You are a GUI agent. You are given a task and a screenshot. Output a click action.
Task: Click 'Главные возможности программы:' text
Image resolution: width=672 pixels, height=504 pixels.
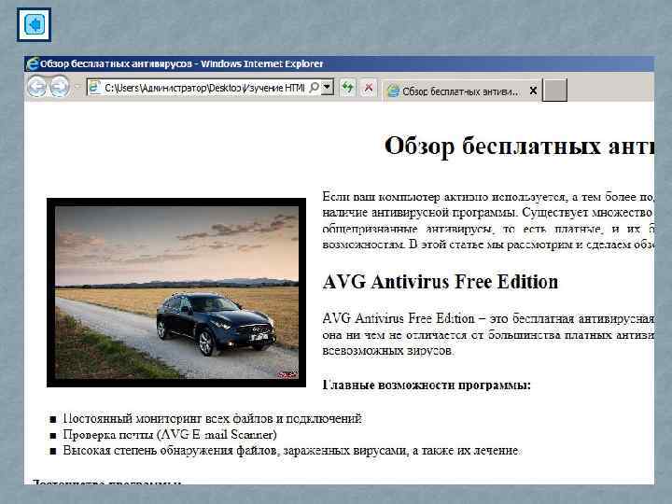tap(427, 385)
